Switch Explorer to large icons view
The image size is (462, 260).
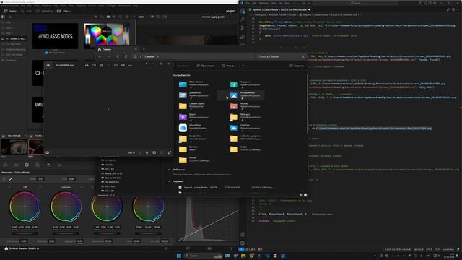tap(305, 195)
